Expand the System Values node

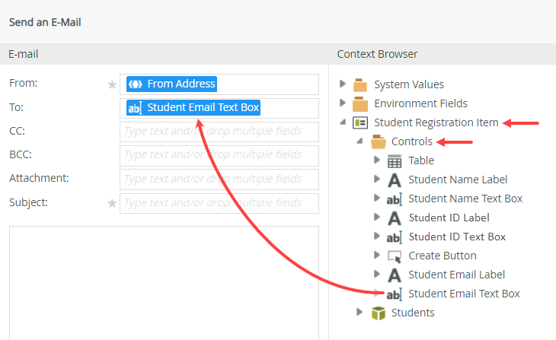point(343,84)
